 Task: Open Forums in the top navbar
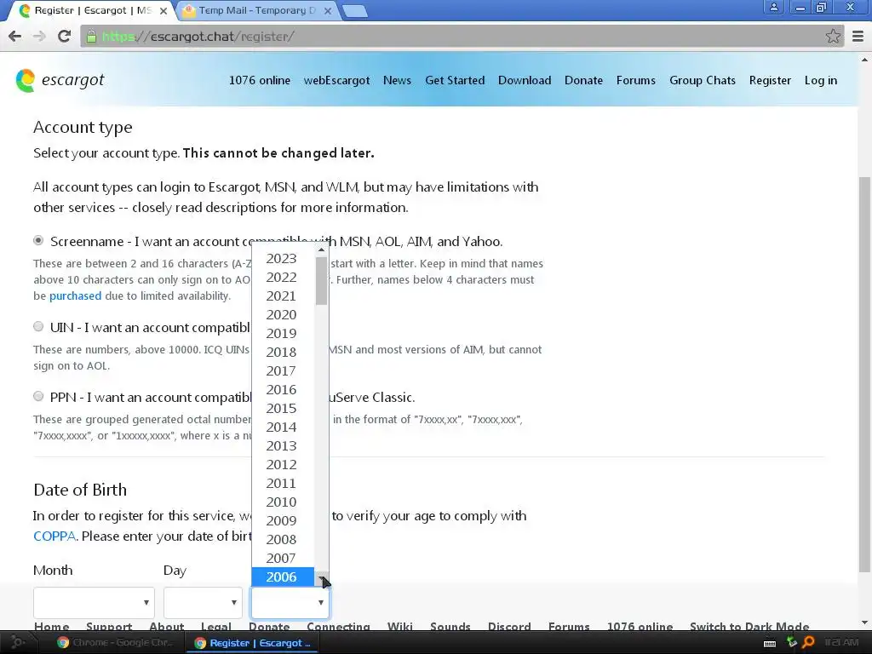635,81
